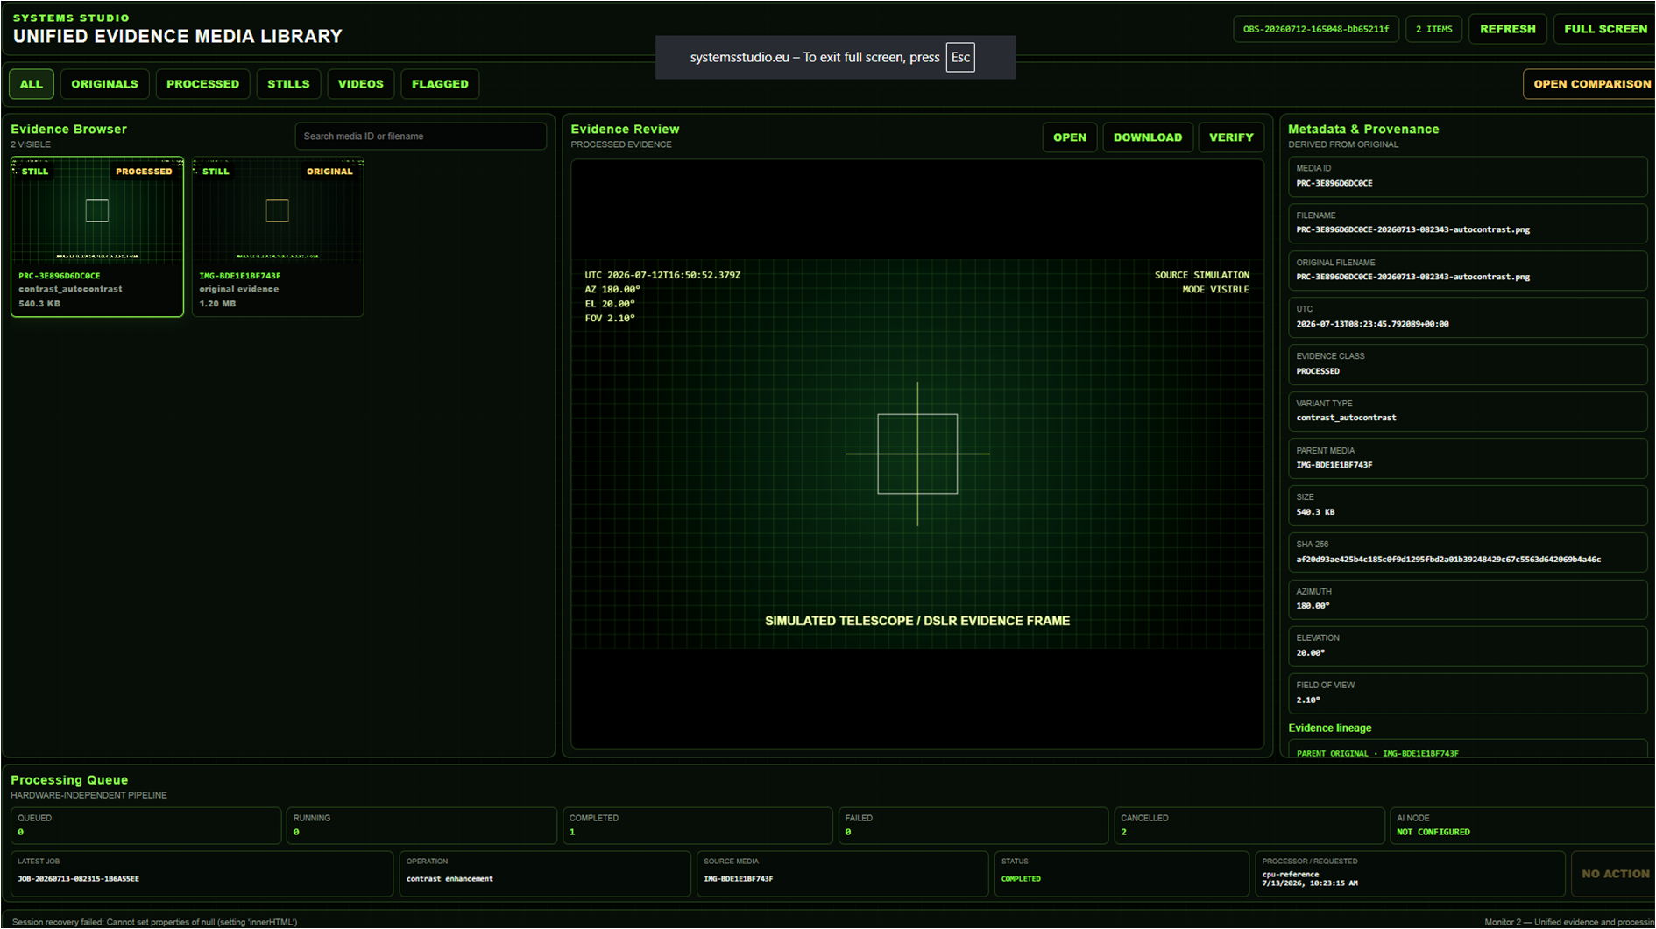The image size is (1656, 929).
Task: Open the comparison view
Action: [1591, 84]
